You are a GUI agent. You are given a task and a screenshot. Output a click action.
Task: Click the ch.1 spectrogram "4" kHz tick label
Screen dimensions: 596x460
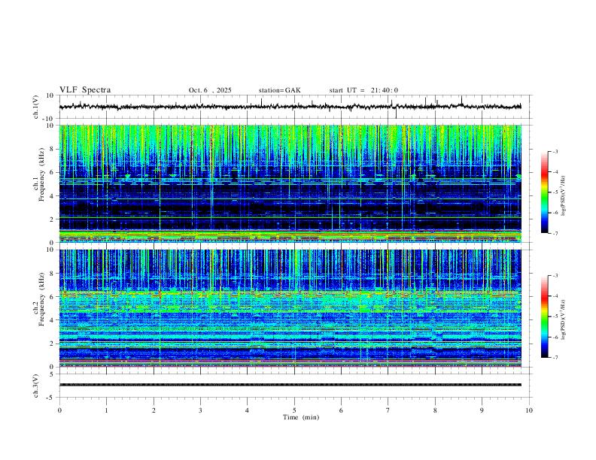[x=52, y=196]
